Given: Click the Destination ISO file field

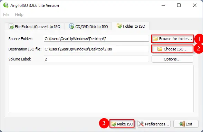Looking at the screenshot, I should click(96, 49).
